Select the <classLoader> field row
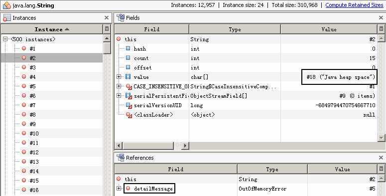The height and width of the screenshot is (196, 386). coord(246,114)
